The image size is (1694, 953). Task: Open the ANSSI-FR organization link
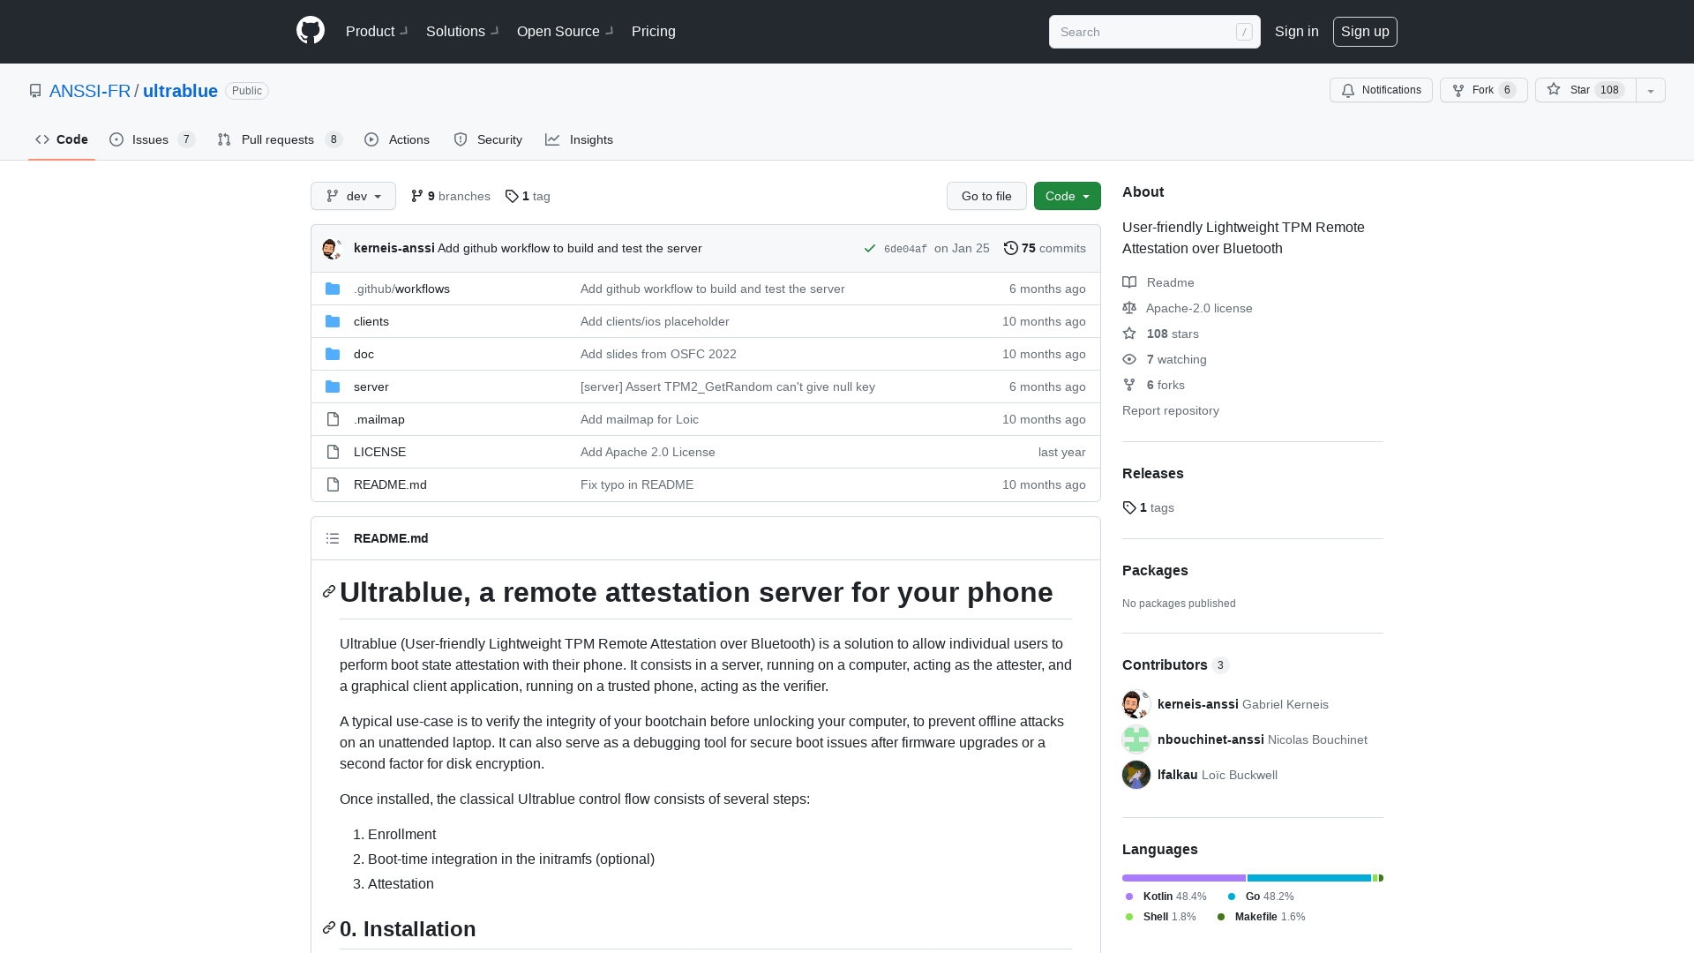tap(90, 91)
